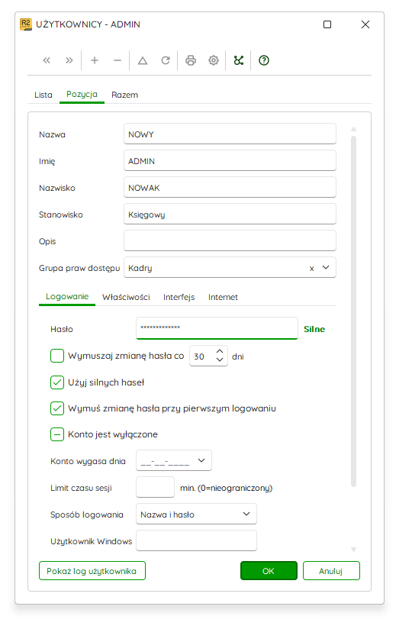Click the Hasło password field
The width and height of the screenshot is (412, 629).
[x=217, y=328]
